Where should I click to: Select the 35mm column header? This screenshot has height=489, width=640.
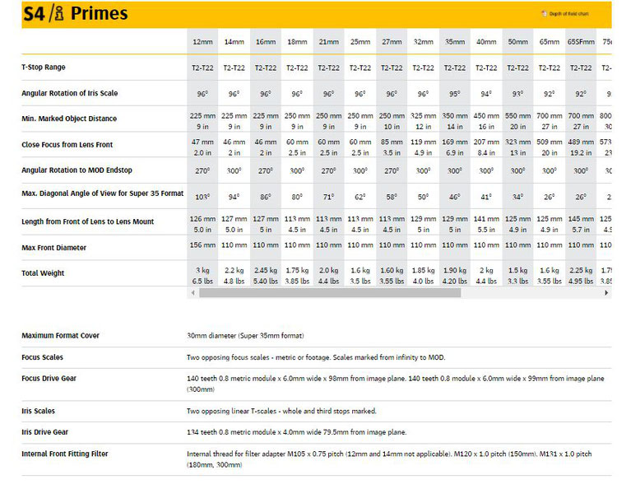pos(455,42)
